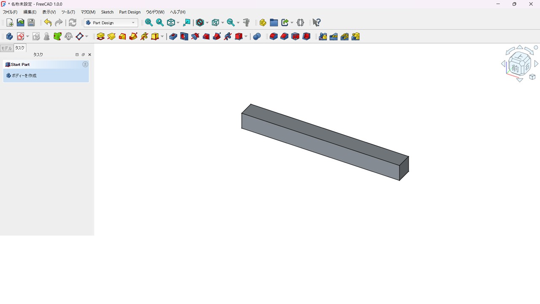This screenshot has width=540, height=304.
Task: Click the Boolean operation spheres icon
Action: tap(257, 37)
